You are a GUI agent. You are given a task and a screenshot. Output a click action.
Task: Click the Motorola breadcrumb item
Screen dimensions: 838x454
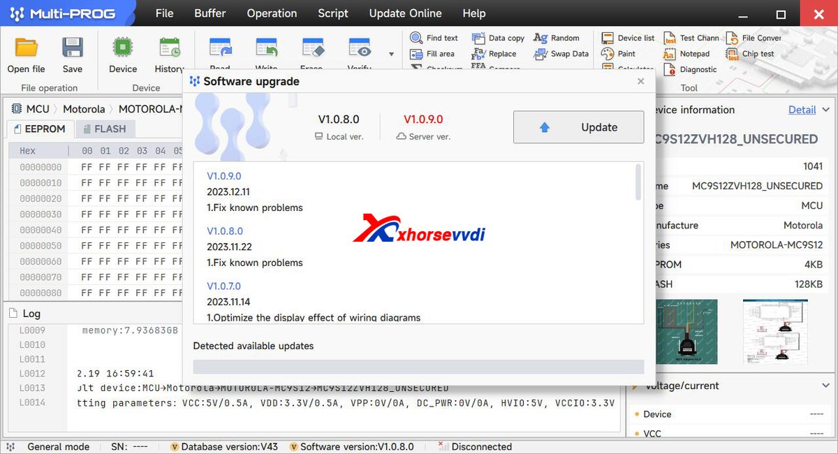pos(84,109)
